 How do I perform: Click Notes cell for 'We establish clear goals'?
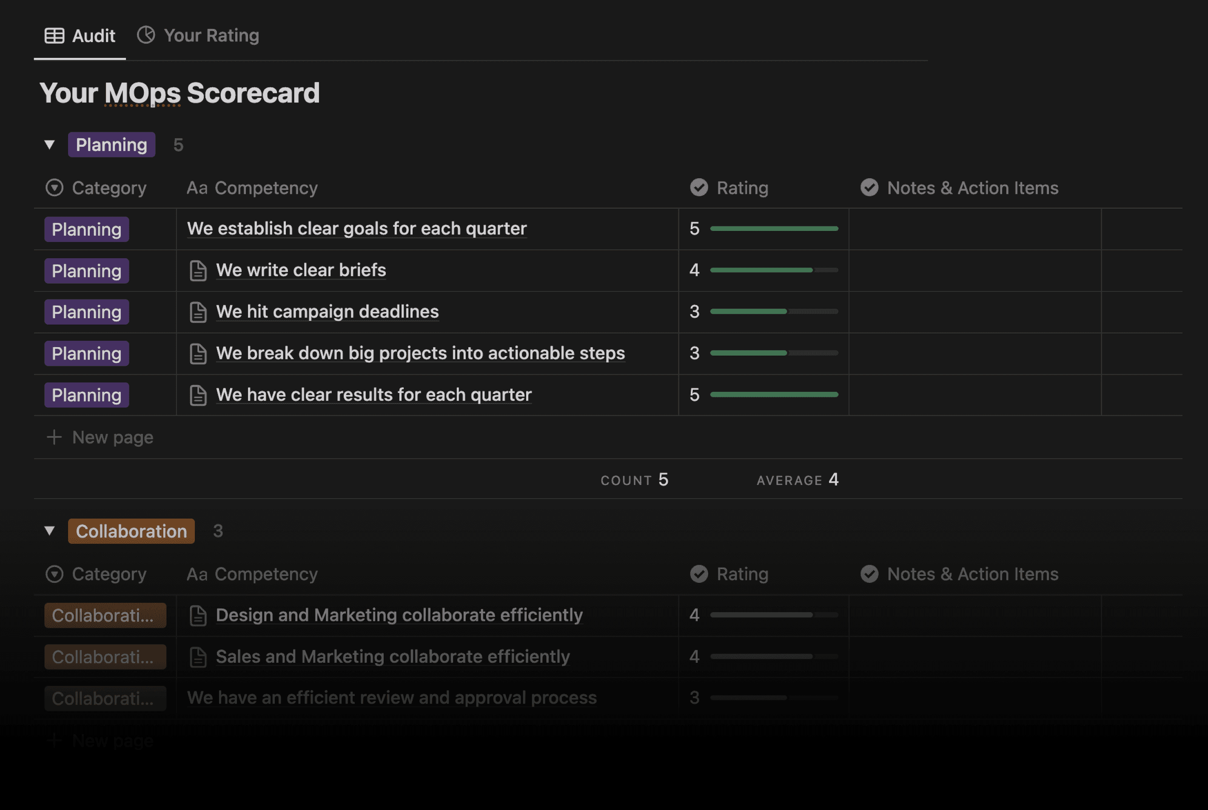coord(975,229)
